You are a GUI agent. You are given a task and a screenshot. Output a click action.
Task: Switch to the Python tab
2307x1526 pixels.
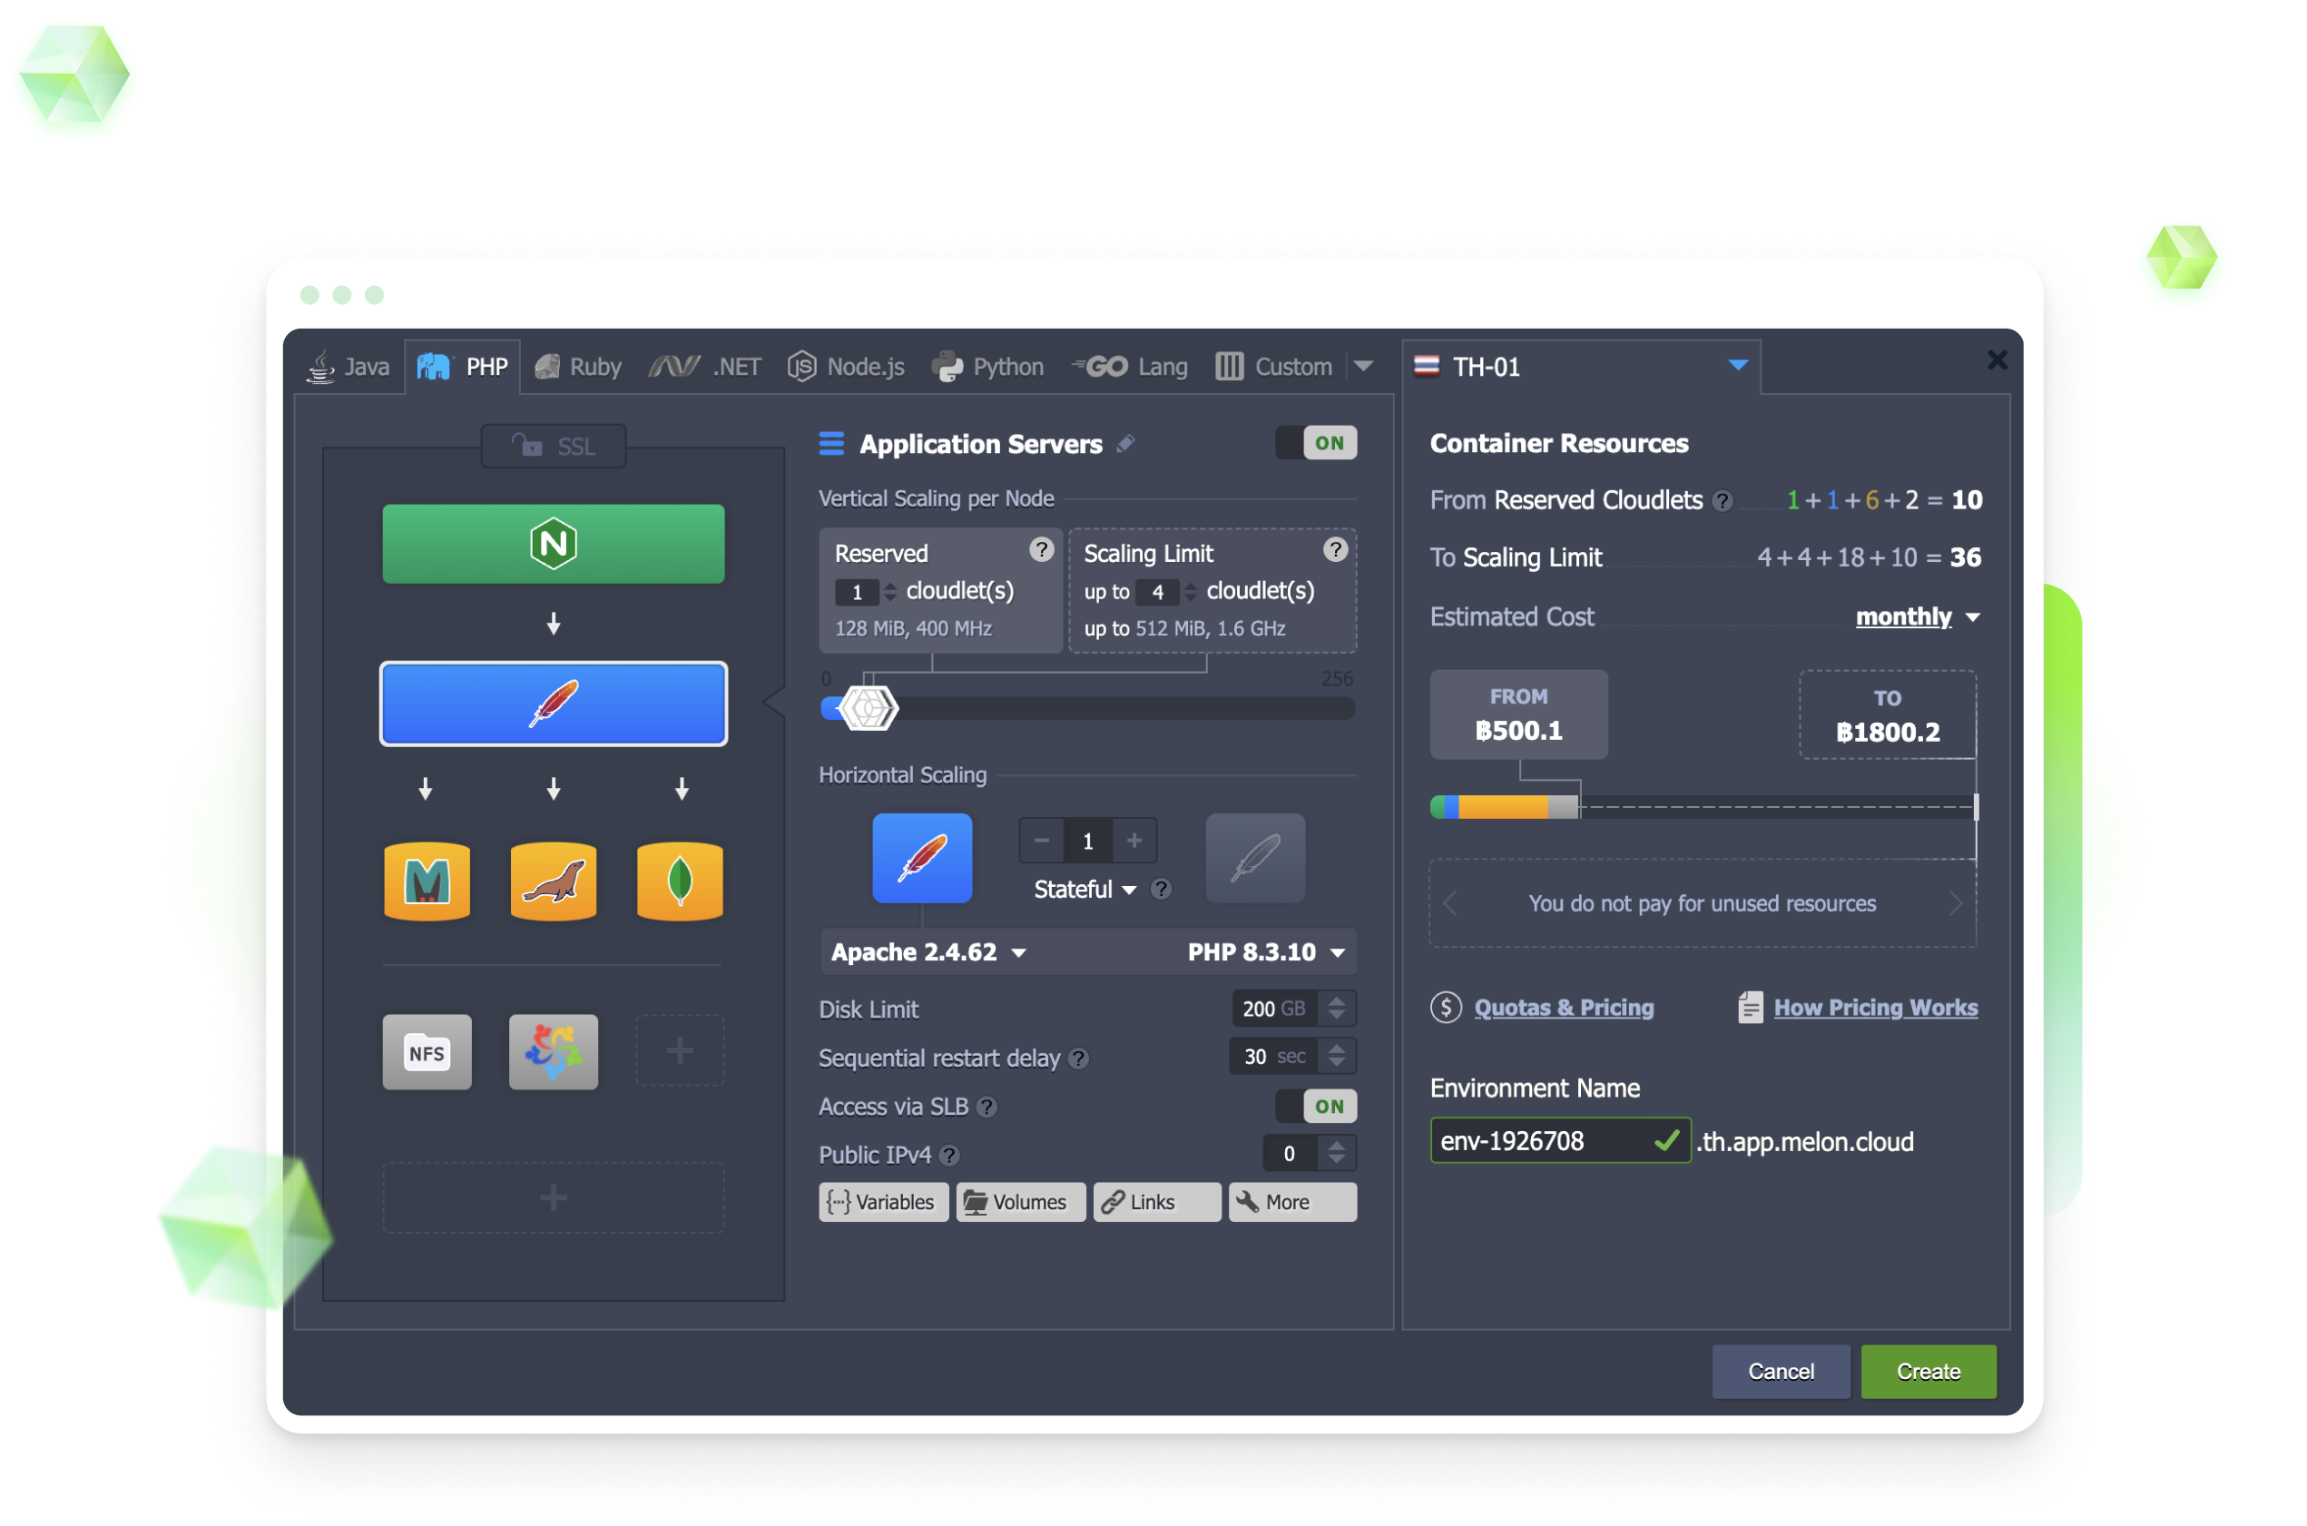[987, 366]
